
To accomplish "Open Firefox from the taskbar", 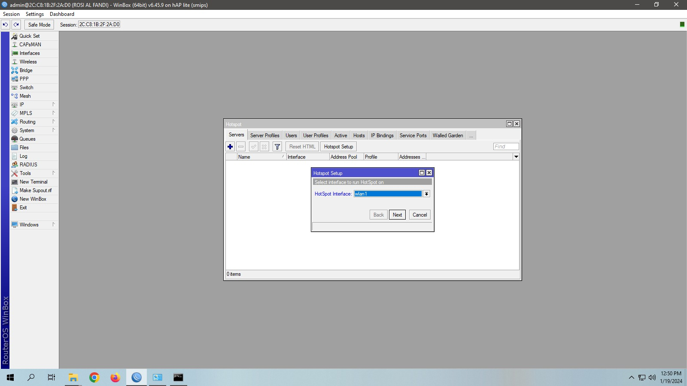I will click(x=115, y=377).
